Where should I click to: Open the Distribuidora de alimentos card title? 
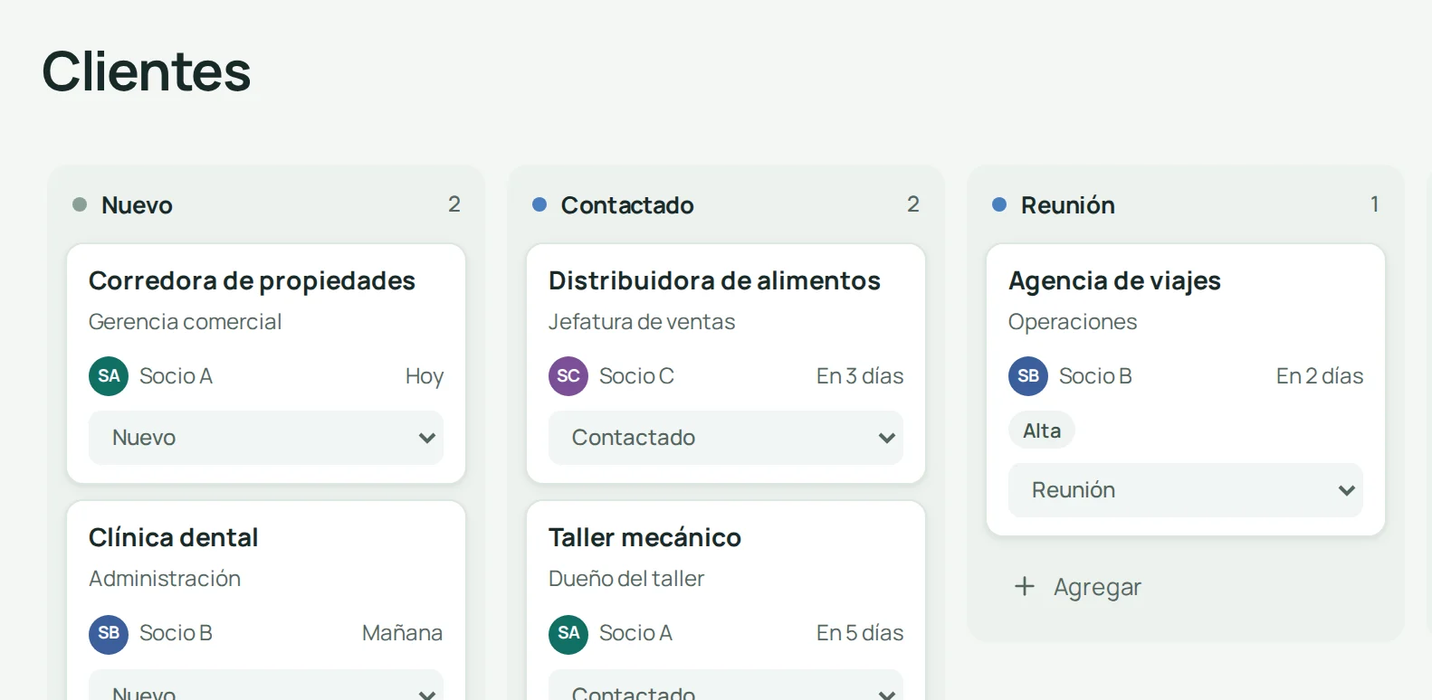click(x=714, y=281)
